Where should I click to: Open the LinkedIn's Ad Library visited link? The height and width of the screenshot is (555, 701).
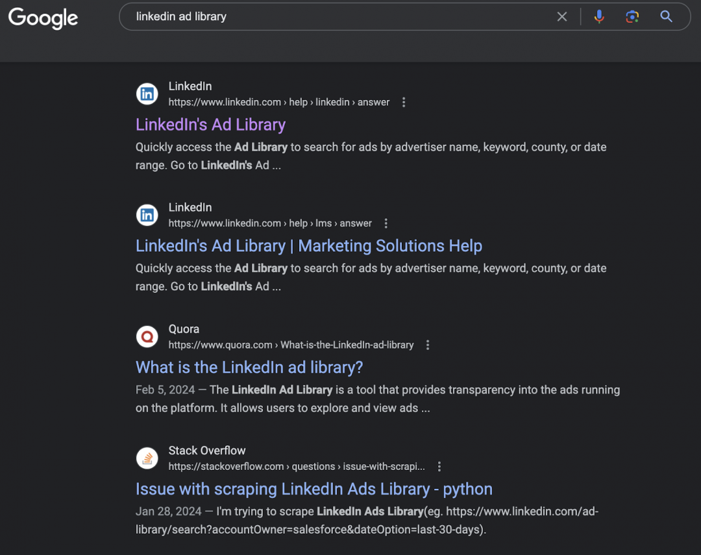coord(210,125)
